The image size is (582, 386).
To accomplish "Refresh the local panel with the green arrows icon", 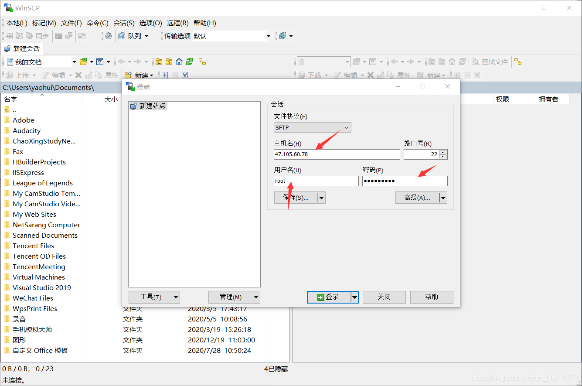I will 189,61.
